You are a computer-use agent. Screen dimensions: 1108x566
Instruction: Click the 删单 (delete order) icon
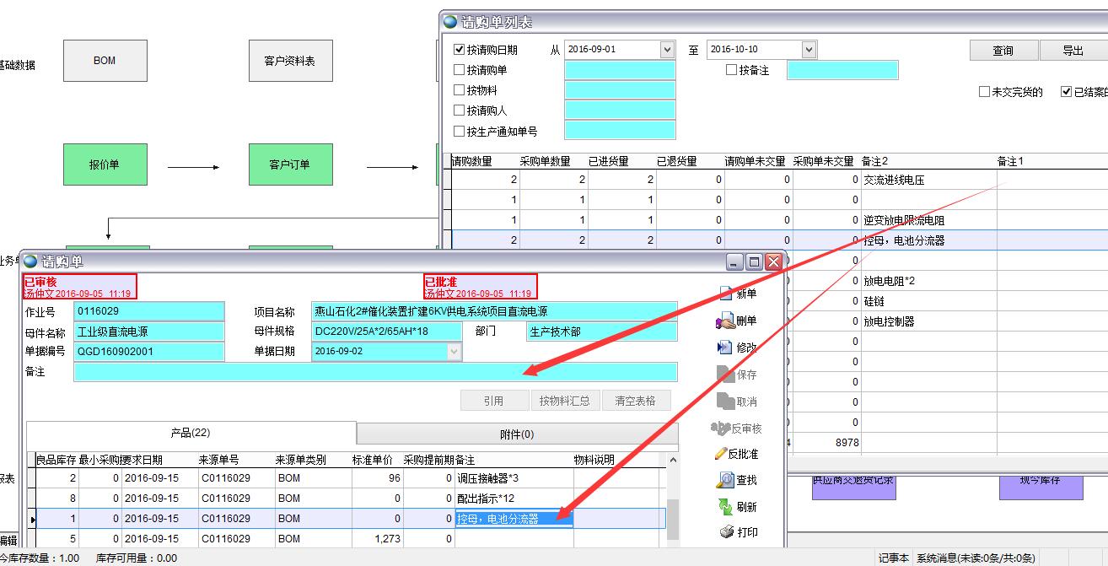point(724,321)
